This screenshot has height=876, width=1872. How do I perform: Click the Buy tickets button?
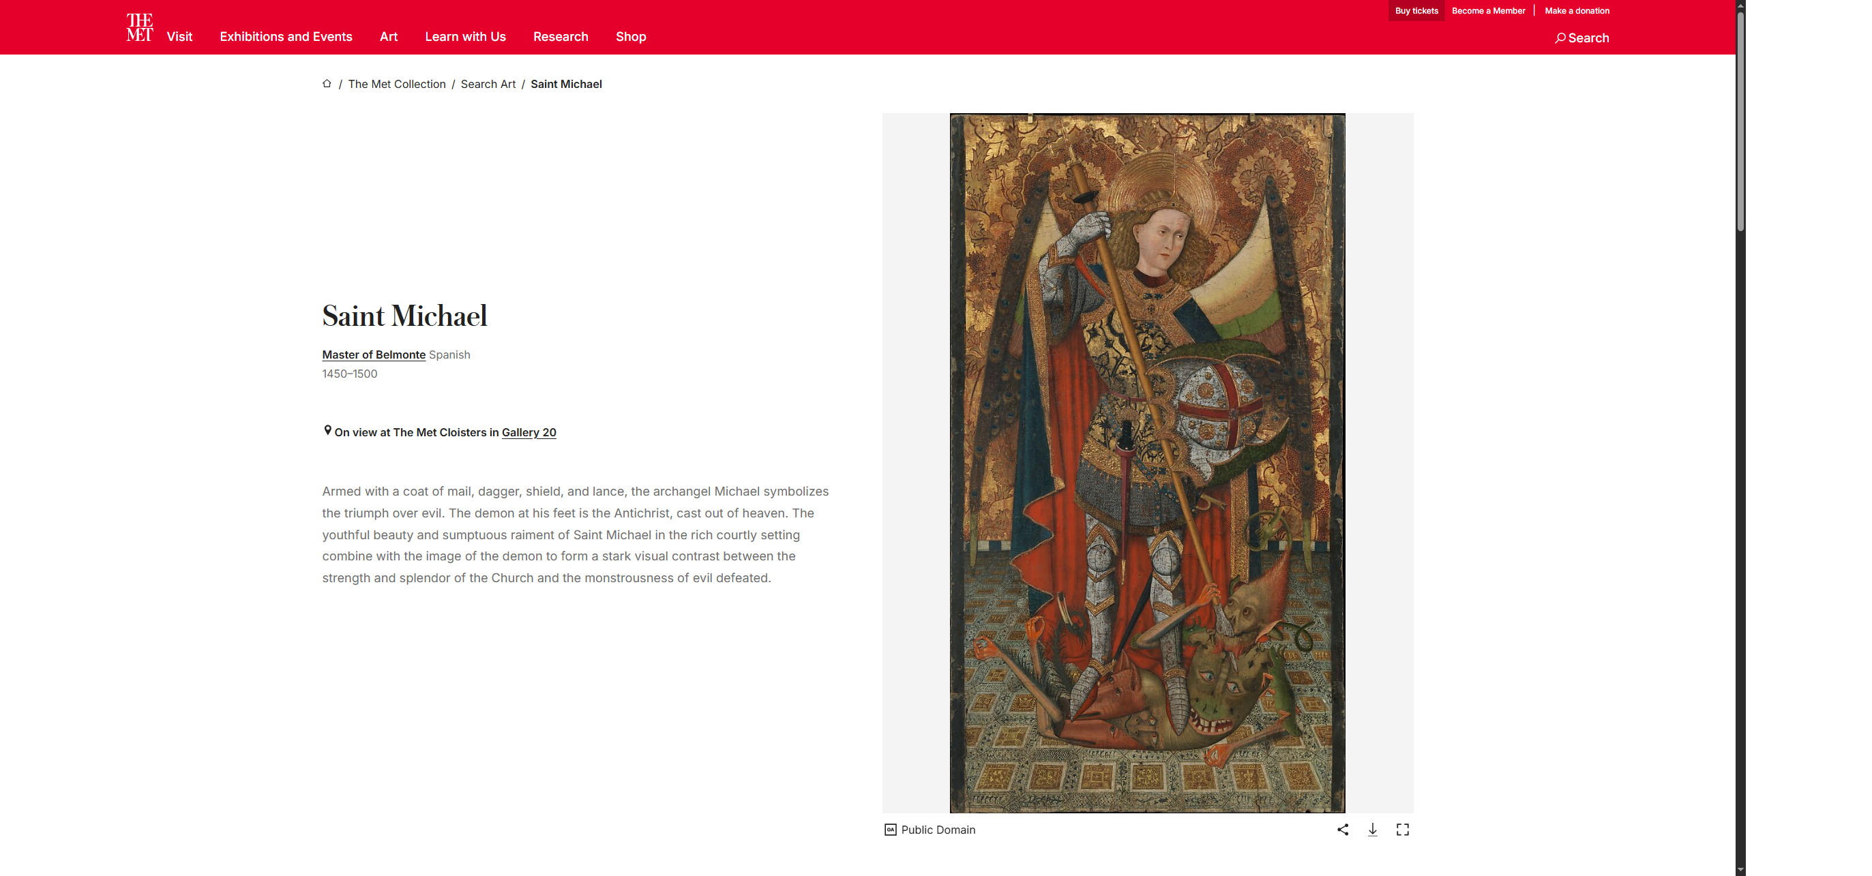(1416, 11)
